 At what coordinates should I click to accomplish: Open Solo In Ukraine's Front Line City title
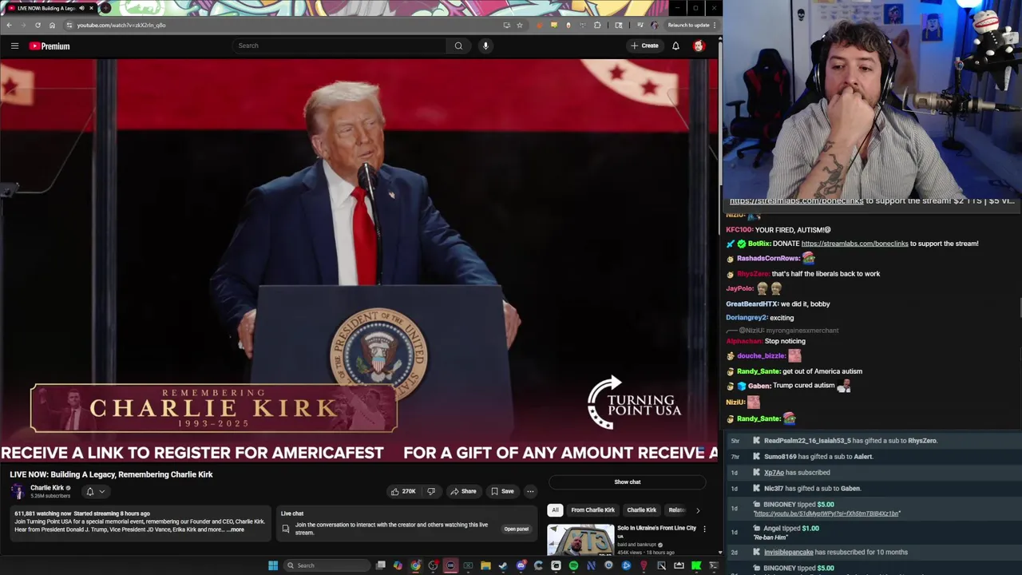point(656,528)
